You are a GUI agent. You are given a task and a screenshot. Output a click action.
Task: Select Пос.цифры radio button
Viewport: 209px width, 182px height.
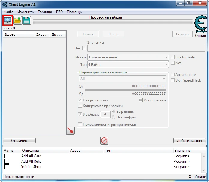click(x=113, y=117)
